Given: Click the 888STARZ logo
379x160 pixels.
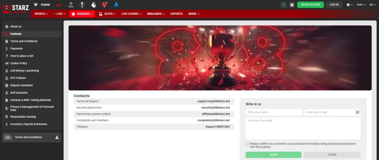Looking at the screenshot, I should [16, 9].
